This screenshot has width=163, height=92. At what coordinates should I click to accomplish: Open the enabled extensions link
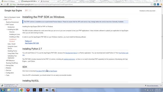point(69,59)
